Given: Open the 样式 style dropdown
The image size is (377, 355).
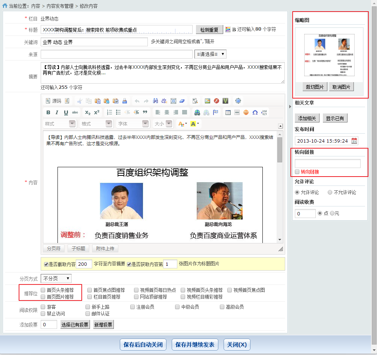Looking at the screenshot, I should 59,124.
